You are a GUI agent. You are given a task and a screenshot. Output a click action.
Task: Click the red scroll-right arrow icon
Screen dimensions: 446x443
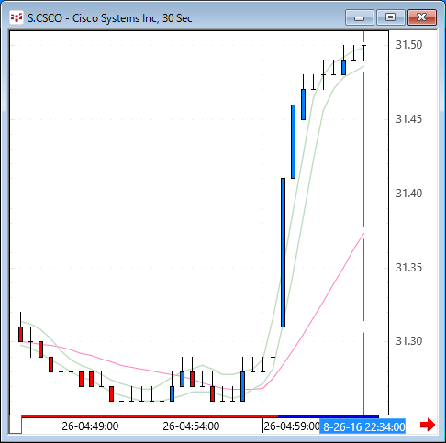(428, 425)
